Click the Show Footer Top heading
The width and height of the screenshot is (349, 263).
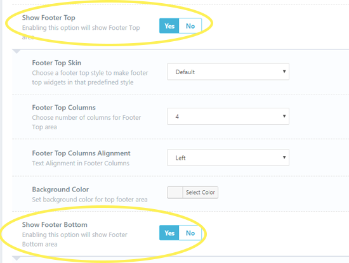point(48,18)
